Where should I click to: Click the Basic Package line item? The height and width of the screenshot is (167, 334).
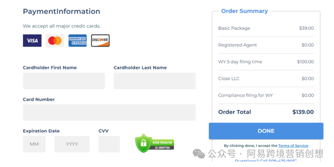pos(266,28)
